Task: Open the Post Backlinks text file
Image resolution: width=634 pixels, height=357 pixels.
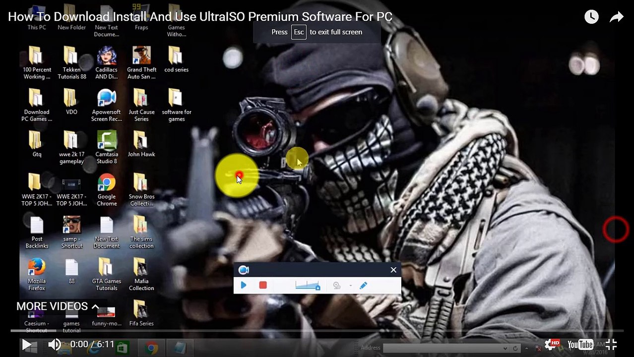Action: pos(37,232)
